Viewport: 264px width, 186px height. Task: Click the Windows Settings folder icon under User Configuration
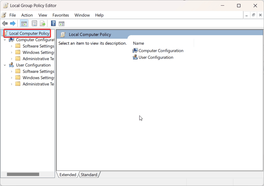point(18,78)
